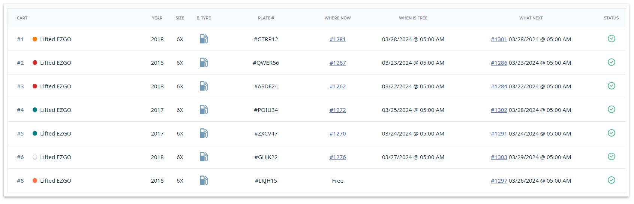Click the Plate # column header

point(266,18)
